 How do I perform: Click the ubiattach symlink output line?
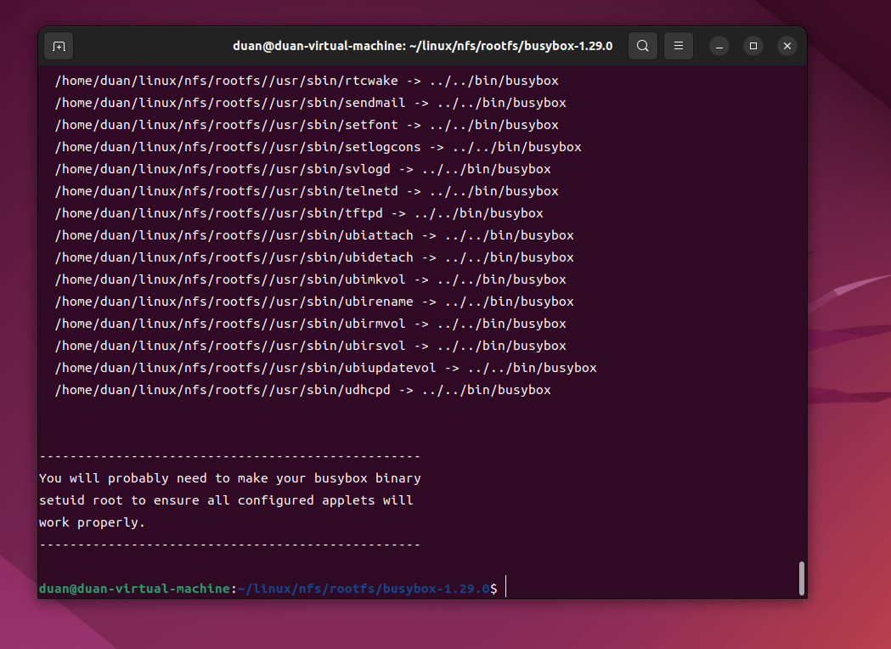314,235
